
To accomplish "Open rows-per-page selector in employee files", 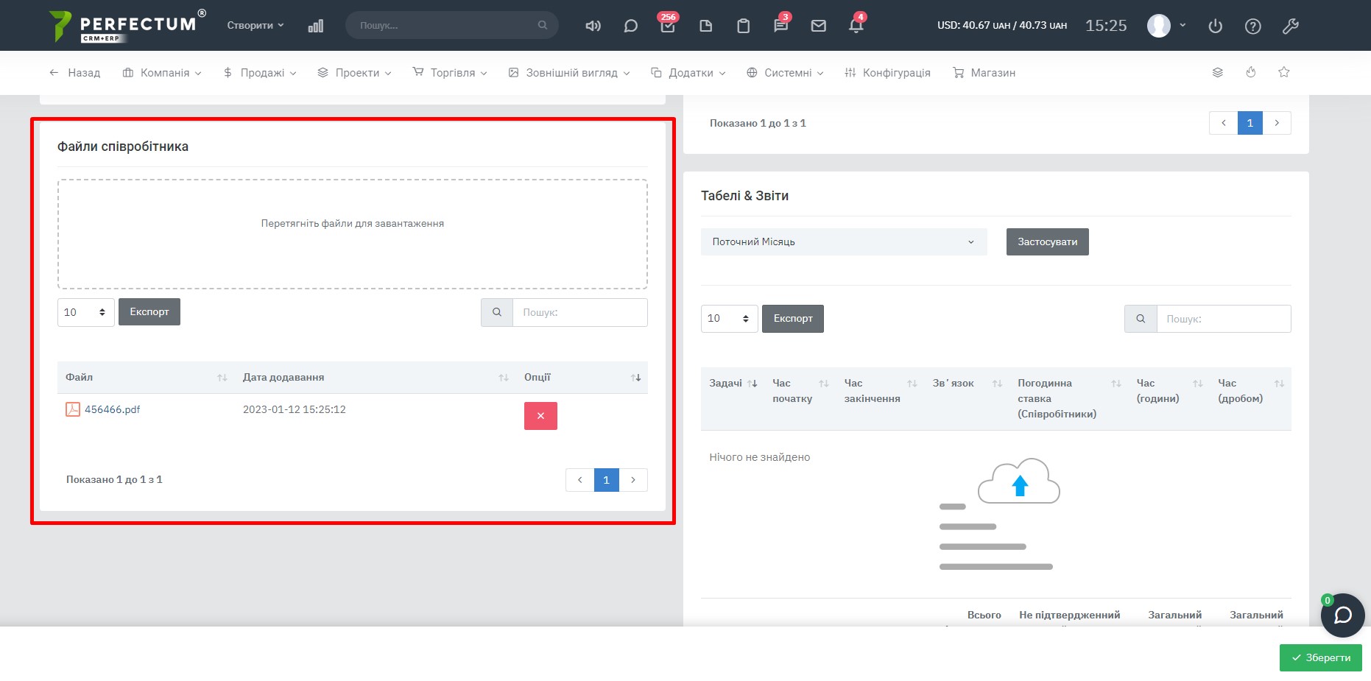I will pos(85,312).
